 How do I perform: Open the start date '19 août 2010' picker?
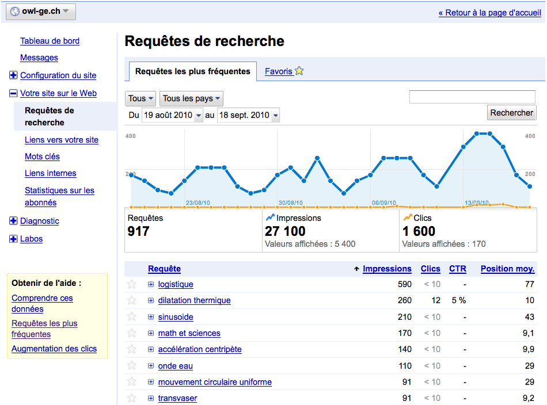[172, 115]
